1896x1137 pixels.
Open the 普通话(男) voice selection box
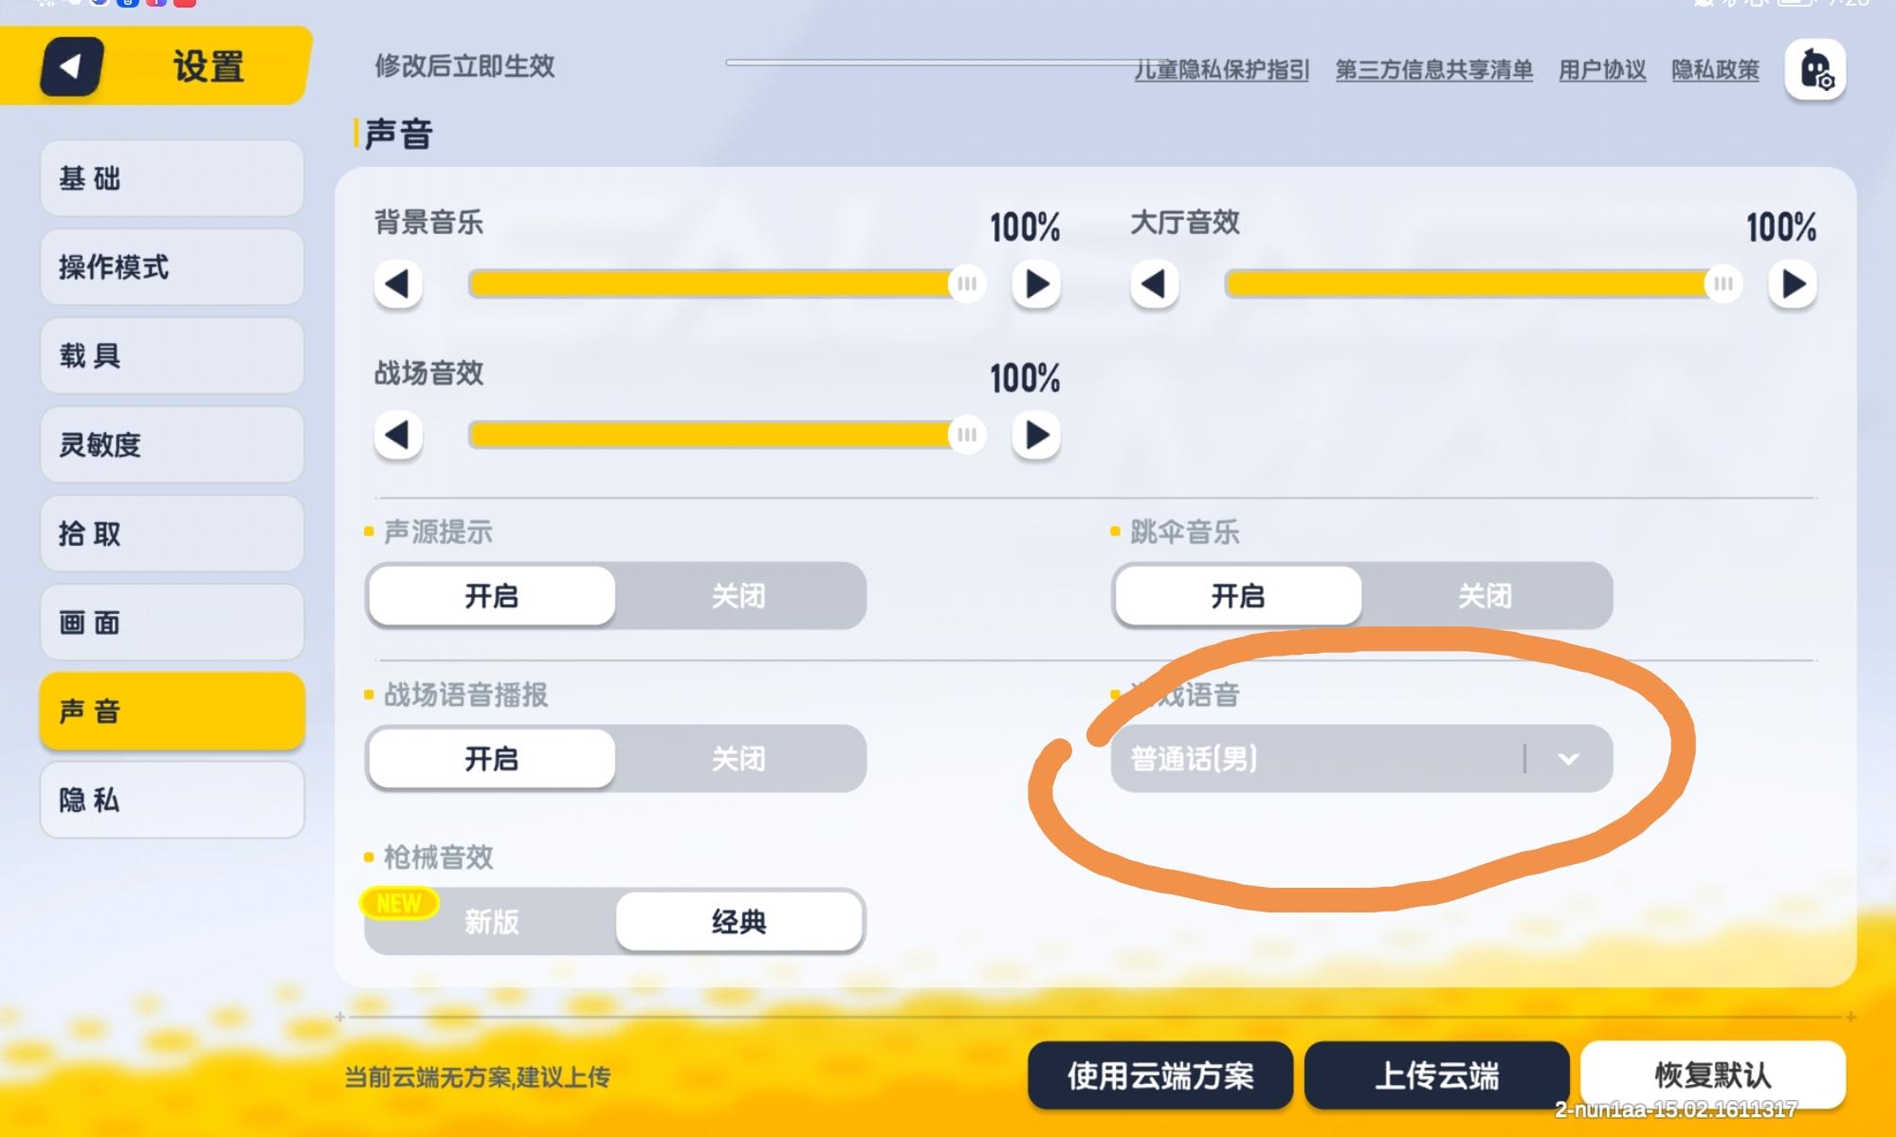click(x=1361, y=758)
